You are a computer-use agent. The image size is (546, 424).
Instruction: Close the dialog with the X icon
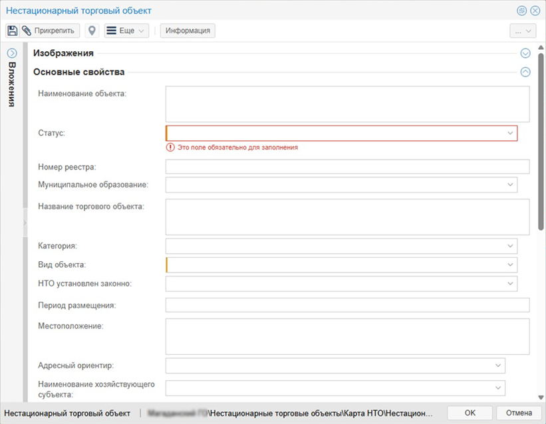pyautogui.click(x=535, y=11)
